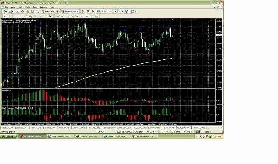Select the Fibonacci Retracement tool
The width and height of the screenshot is (278, 164).
tap(35, 16)
